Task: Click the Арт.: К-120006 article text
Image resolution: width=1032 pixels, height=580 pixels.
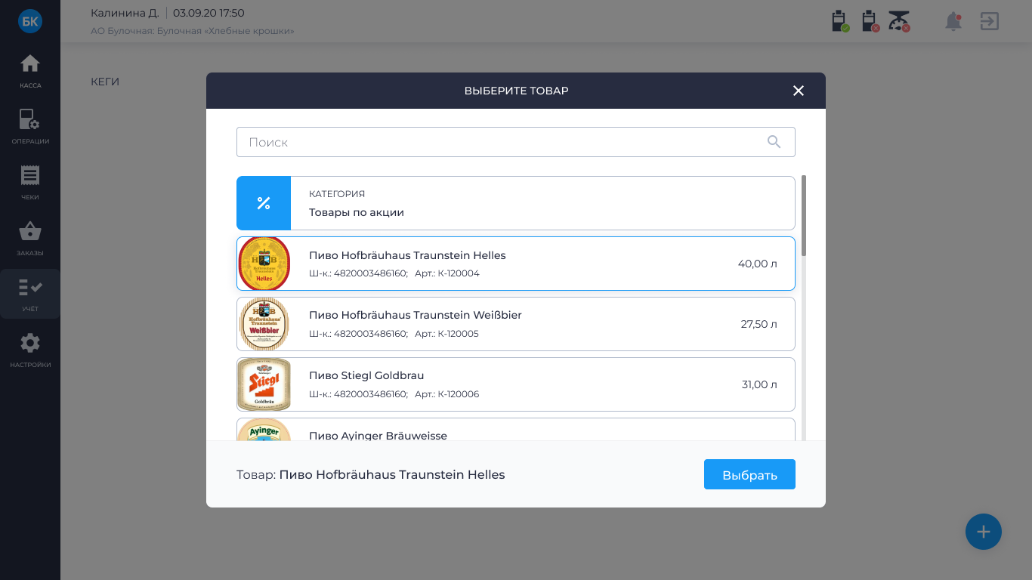Action: [x=447, y=394]
